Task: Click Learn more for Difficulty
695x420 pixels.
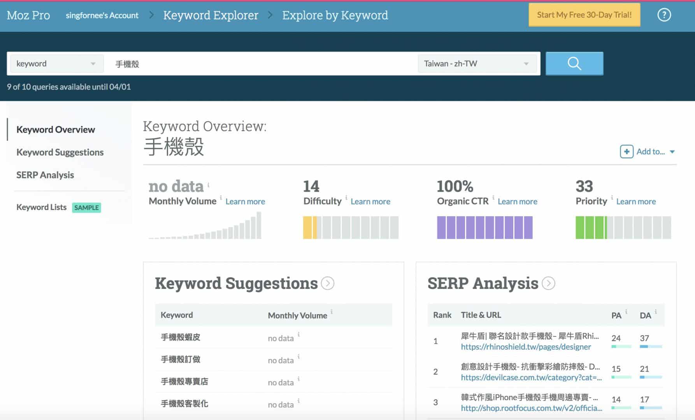Action: tap(370, 201)
